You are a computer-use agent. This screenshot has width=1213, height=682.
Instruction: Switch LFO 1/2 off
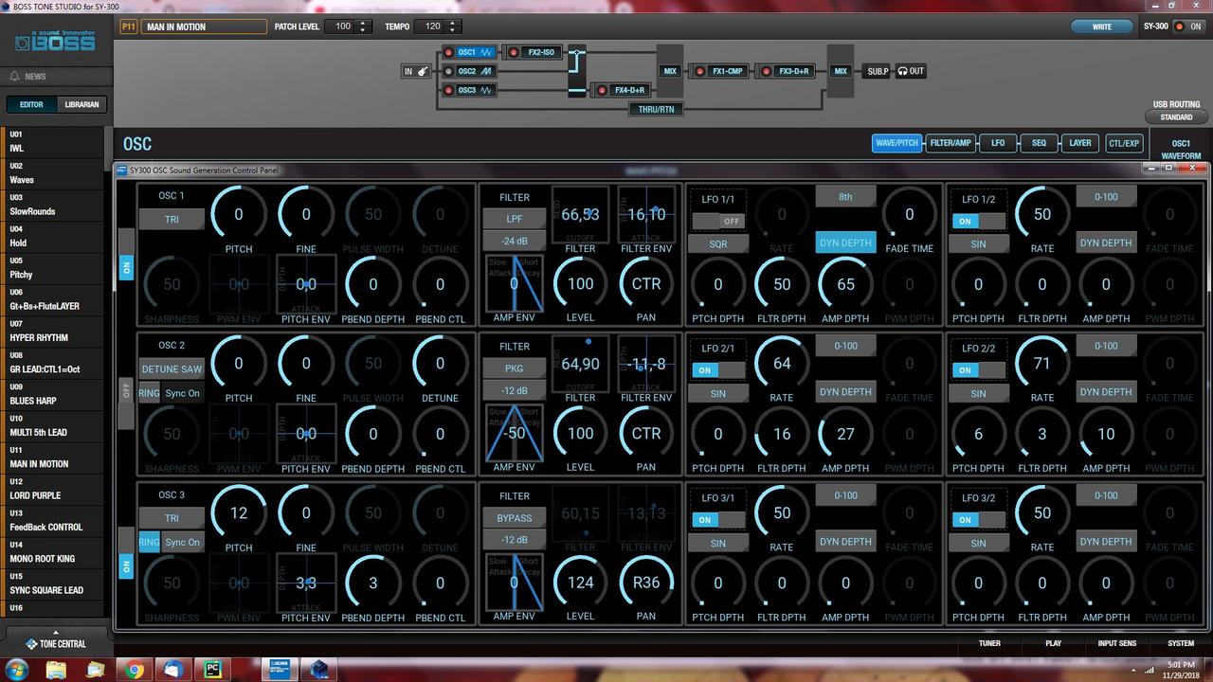tap(979, 221)
